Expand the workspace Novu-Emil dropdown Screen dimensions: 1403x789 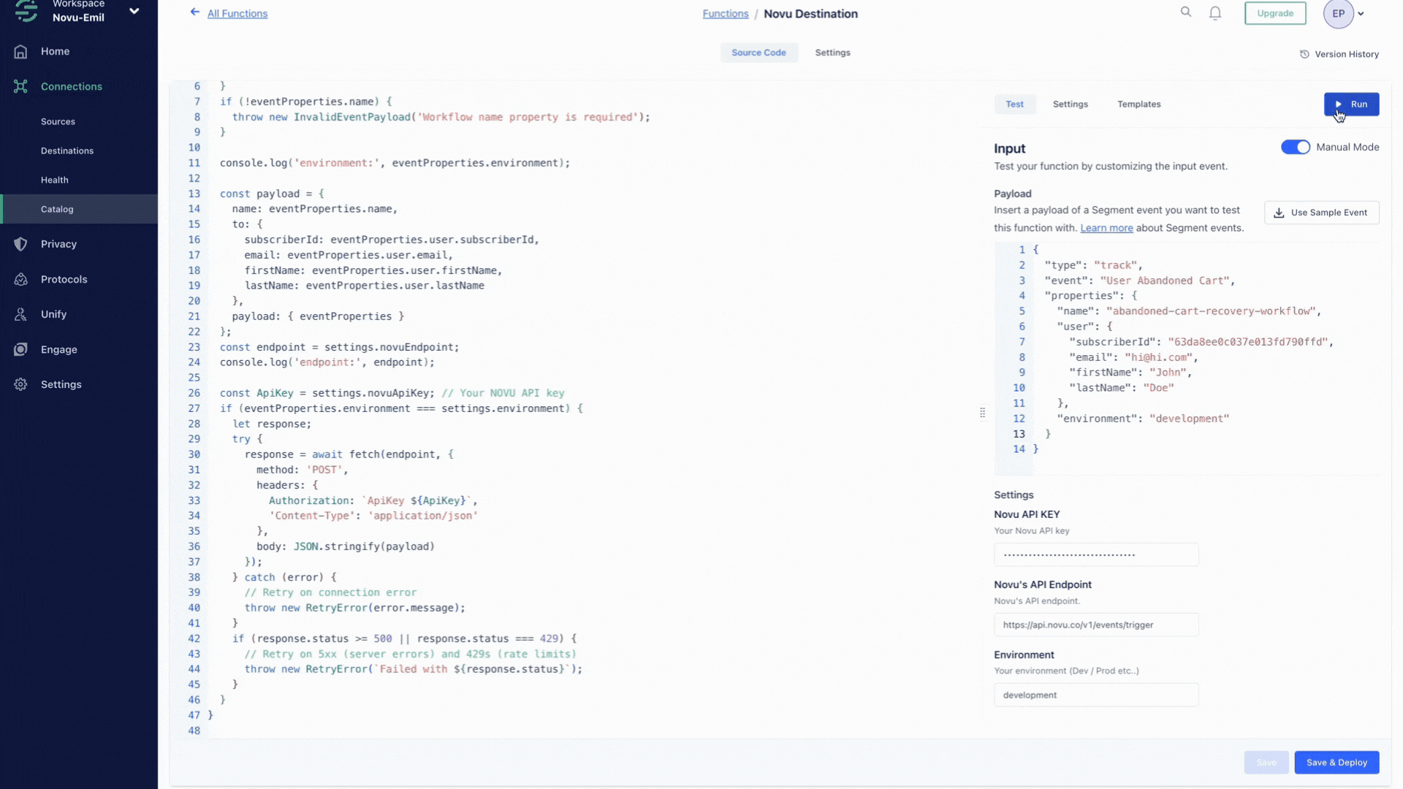[134, 11]
